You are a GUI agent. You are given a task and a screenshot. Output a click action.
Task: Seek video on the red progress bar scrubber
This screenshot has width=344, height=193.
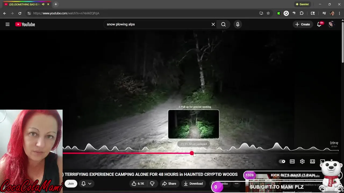click(x=192, y=153)
